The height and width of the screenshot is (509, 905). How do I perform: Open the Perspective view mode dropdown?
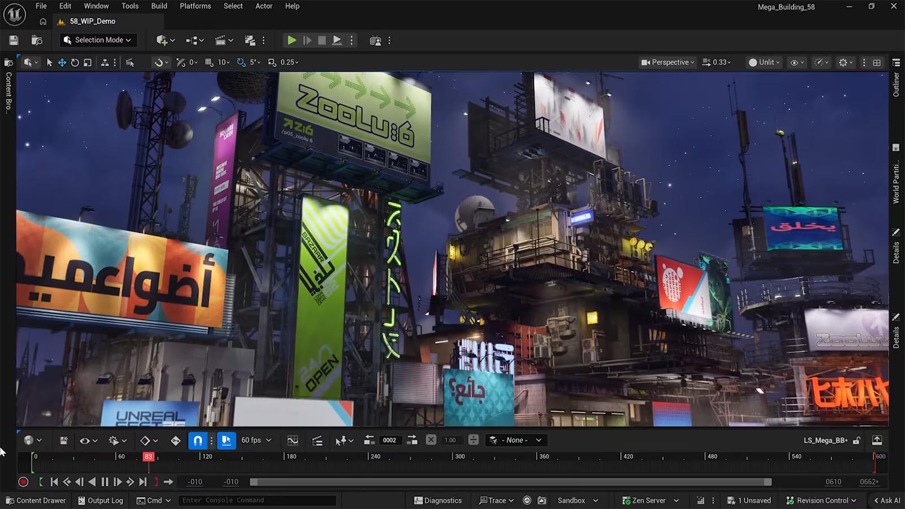(667, 62)
